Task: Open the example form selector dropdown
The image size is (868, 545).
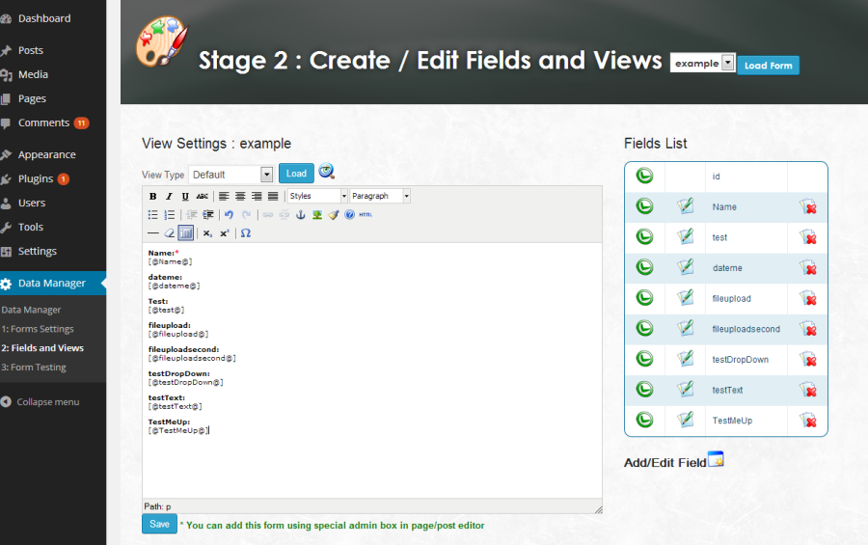Action: (x=702, y=63)
